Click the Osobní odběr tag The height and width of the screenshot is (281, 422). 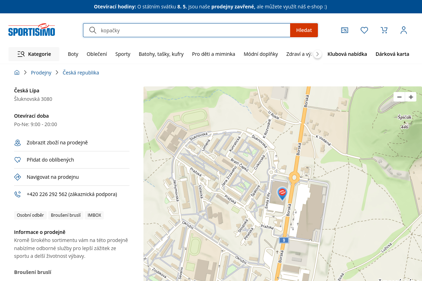pos(30,215)
